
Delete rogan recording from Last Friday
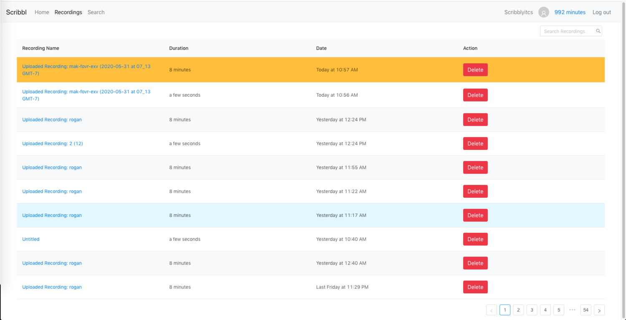[475, 287]
